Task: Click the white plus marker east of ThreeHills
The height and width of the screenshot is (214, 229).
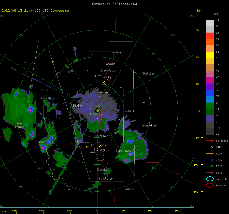Action: point(144,102)
